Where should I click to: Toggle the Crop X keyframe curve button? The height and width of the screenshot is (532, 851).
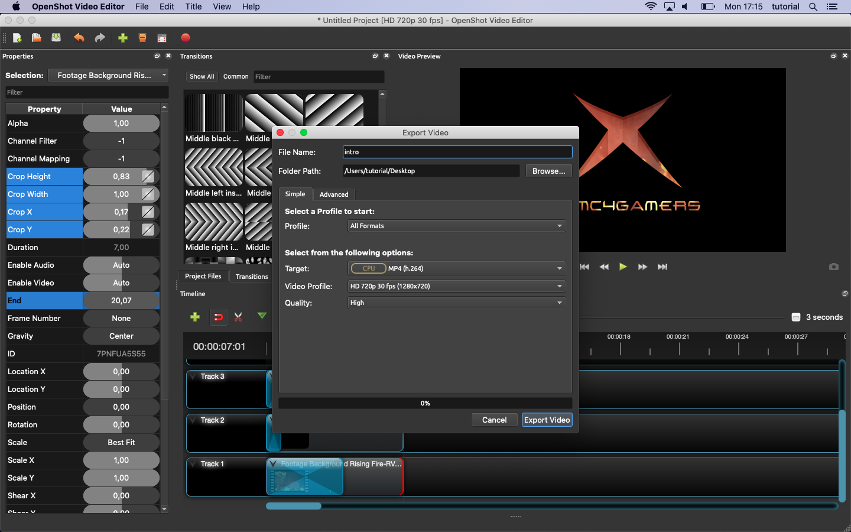[148, 212]
